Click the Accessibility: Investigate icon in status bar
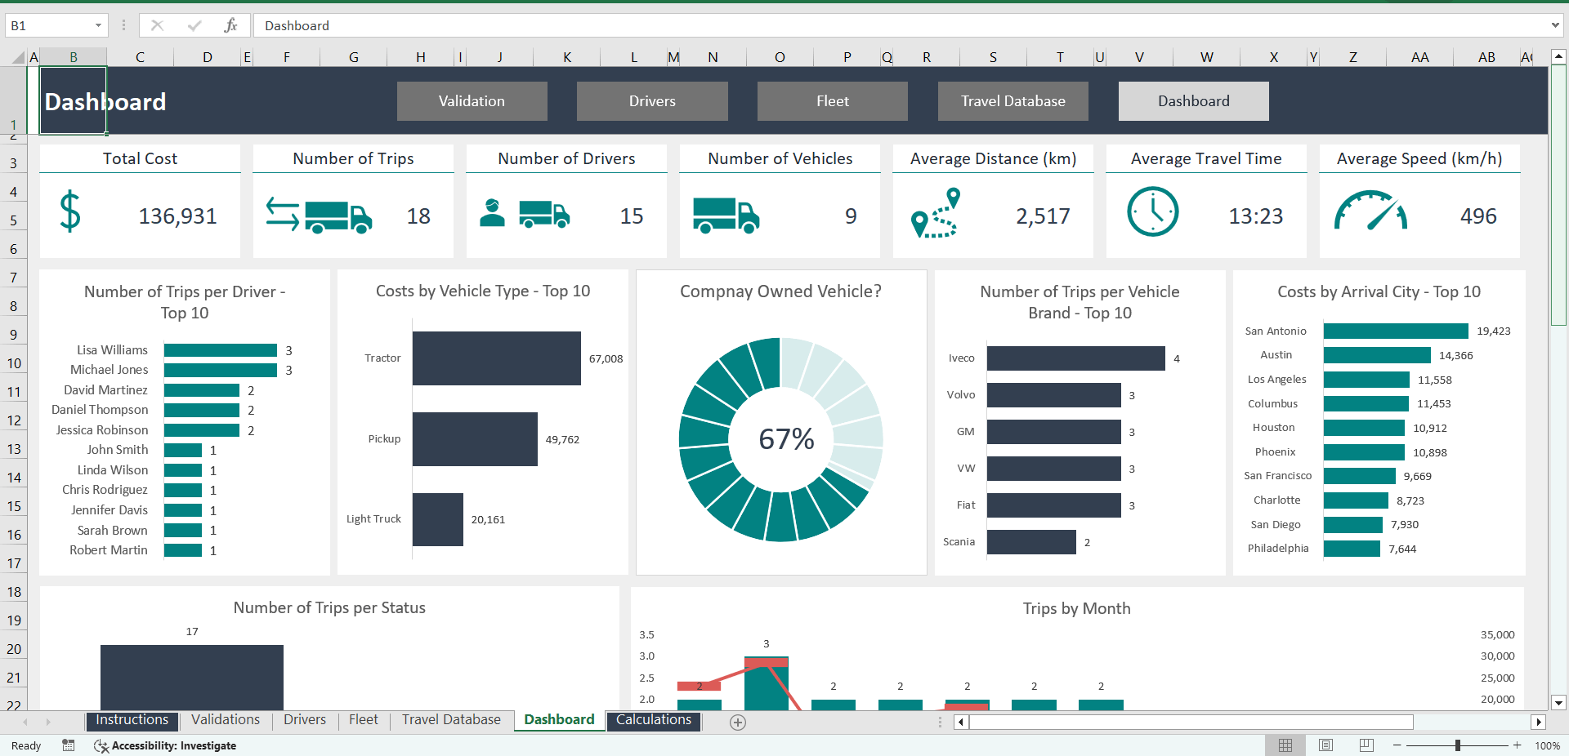 point(101,745)
